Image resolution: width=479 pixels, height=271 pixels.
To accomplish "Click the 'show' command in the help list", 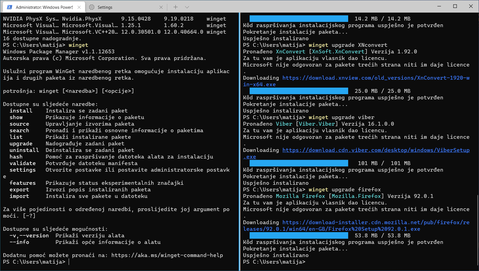I will pyautogui.click(x=16, y=117).
